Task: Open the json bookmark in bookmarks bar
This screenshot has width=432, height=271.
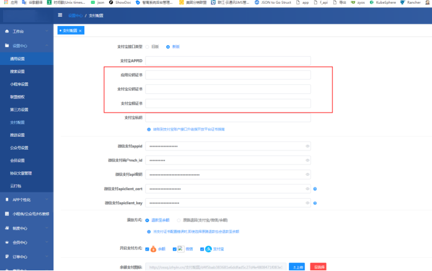Action: pos(97,2)
